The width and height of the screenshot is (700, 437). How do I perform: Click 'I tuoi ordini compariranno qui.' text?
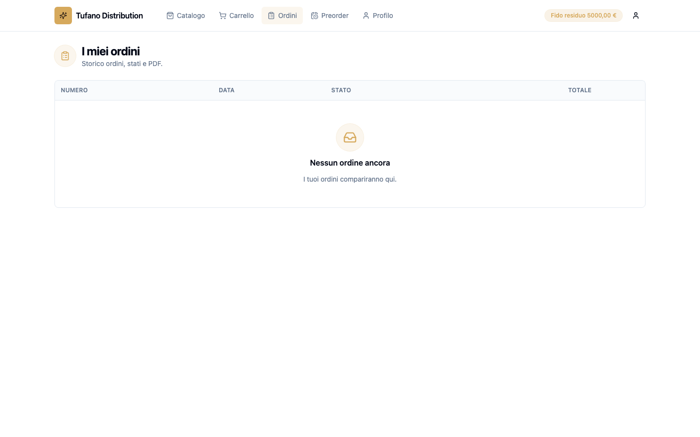click(x=350, y=179)
